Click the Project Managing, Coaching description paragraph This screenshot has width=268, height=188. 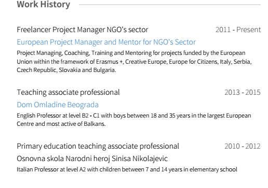(x=134, y=62)
